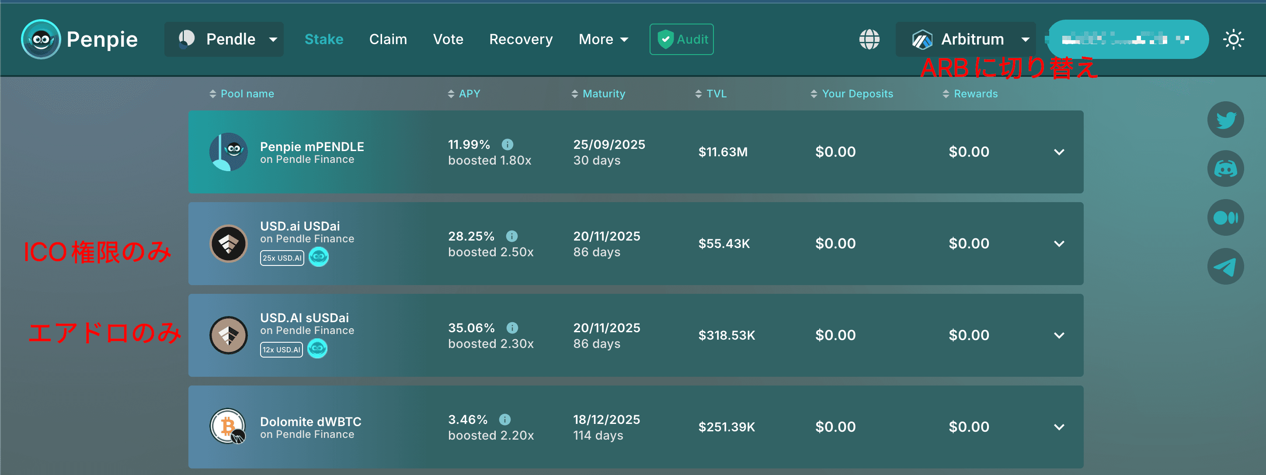Viewport: 1266px width, 475px height.
Task: Click the 12x USD.AI badge
Action: point(281,349)
